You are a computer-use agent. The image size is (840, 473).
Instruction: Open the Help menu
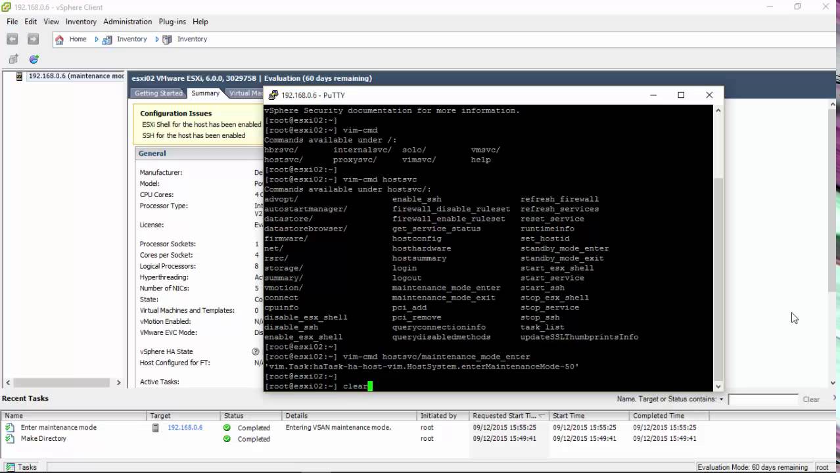coord(200,22)
